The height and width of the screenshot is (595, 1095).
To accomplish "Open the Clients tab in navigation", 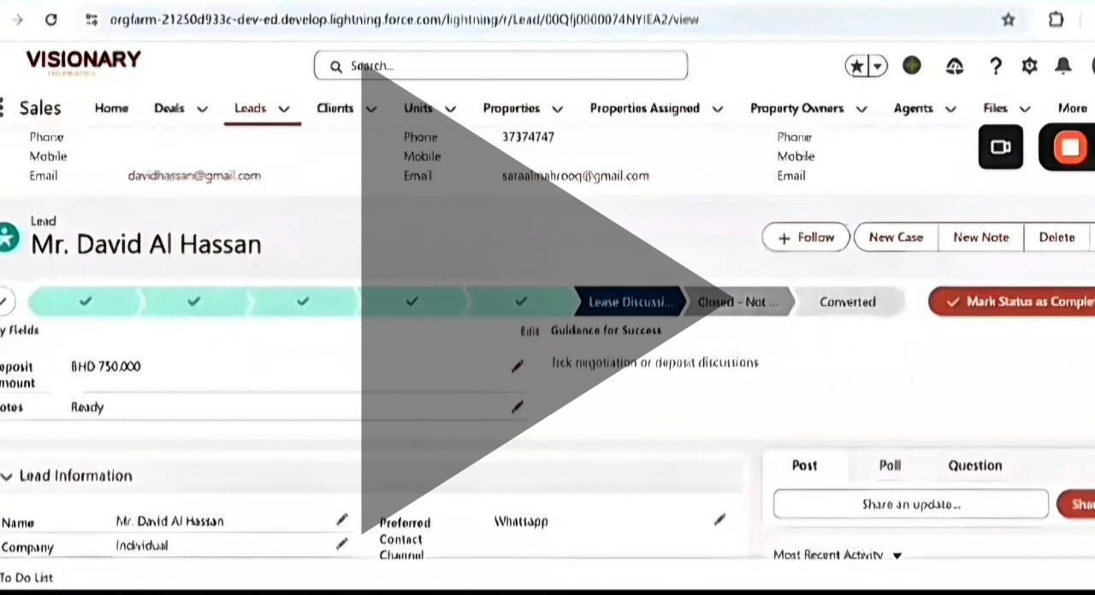I will point(335,109).
